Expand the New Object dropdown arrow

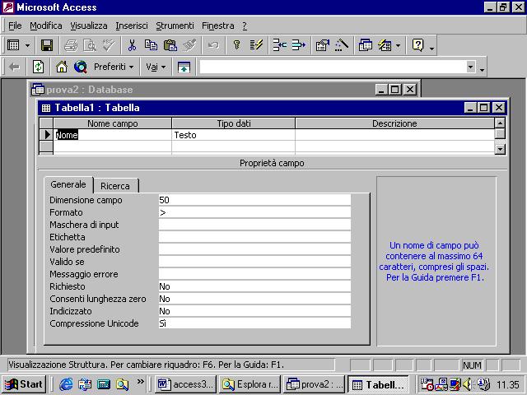(399, 45)
